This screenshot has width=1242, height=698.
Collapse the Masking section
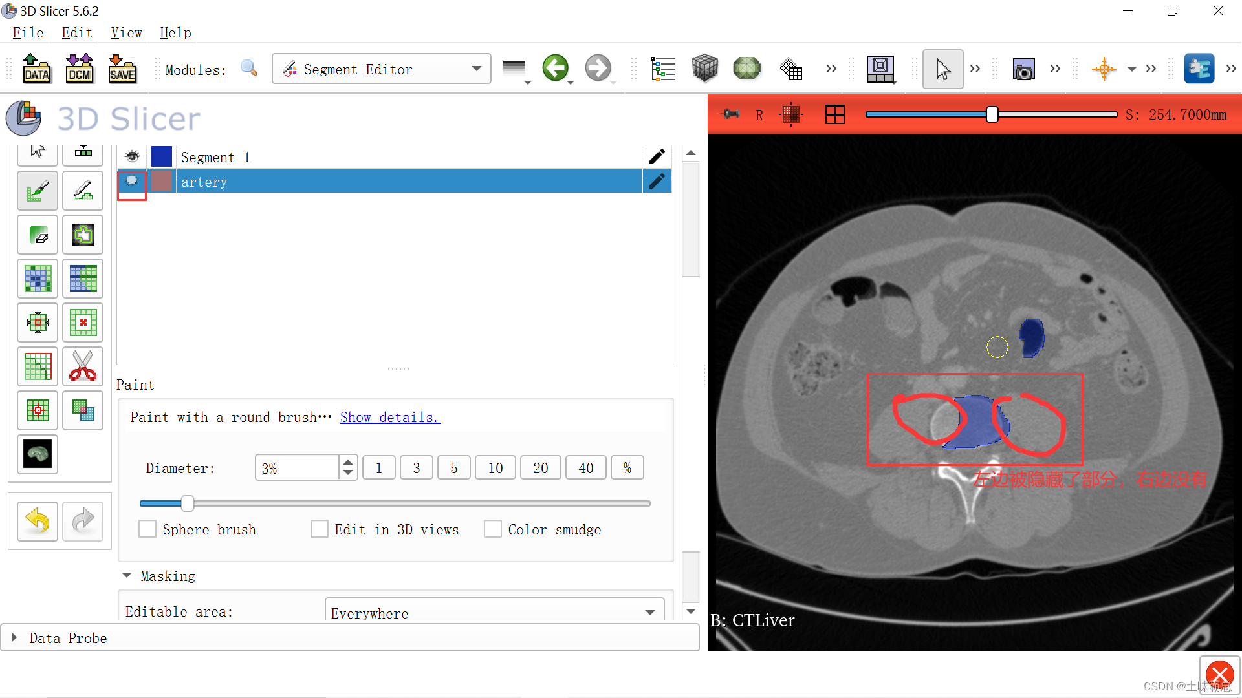pos(127,575)
